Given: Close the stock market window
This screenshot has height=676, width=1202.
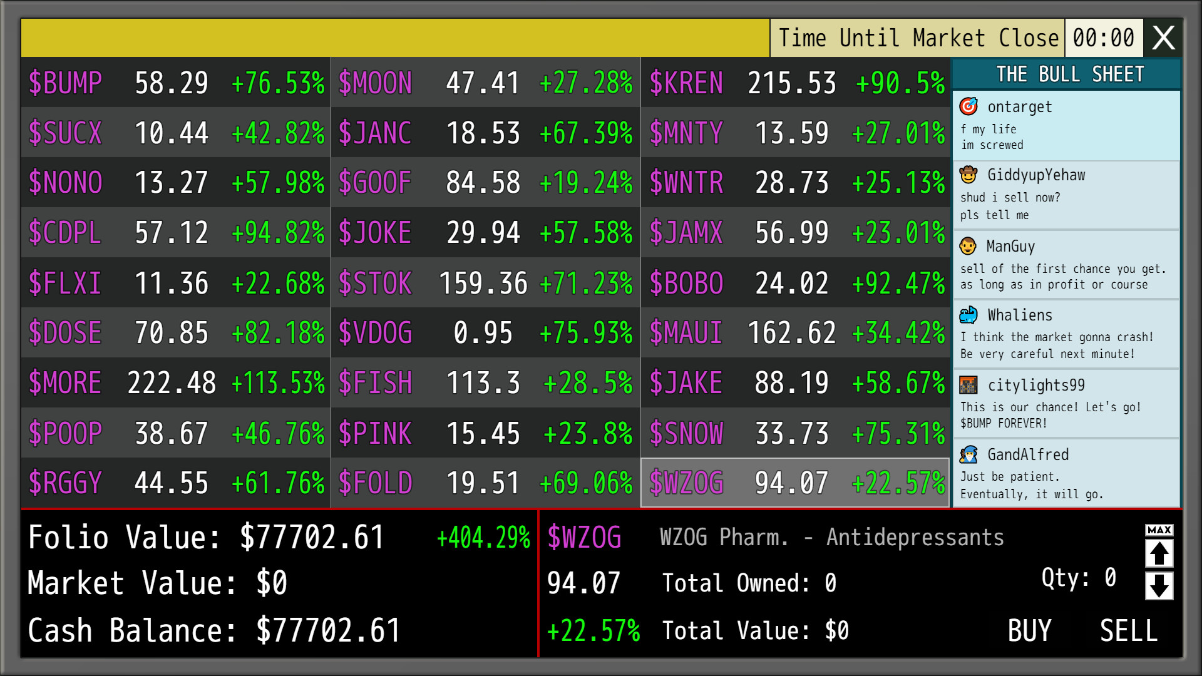Looking at the screenshot, I should [1163, 38].
